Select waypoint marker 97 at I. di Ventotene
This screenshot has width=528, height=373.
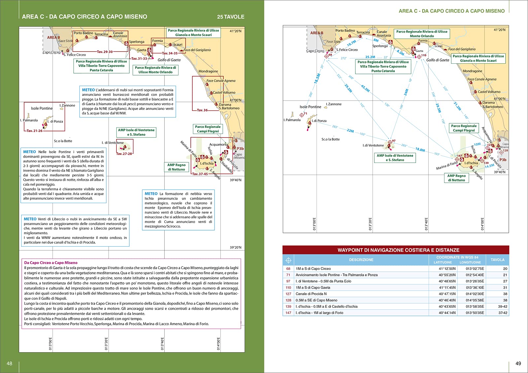click(390, 142)
